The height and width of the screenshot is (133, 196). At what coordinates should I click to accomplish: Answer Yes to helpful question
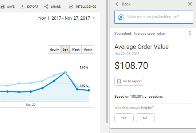tap(124, 118)
